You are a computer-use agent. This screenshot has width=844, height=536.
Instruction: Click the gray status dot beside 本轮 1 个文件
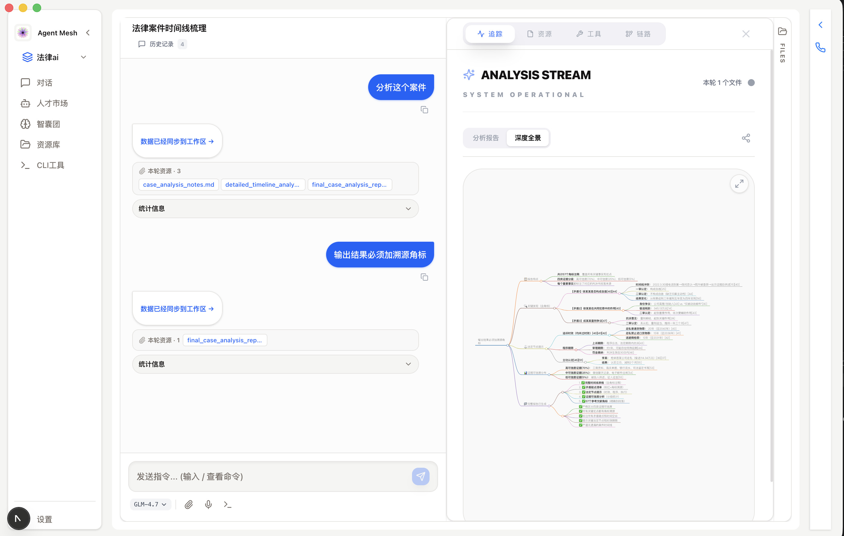coord(751,82)
